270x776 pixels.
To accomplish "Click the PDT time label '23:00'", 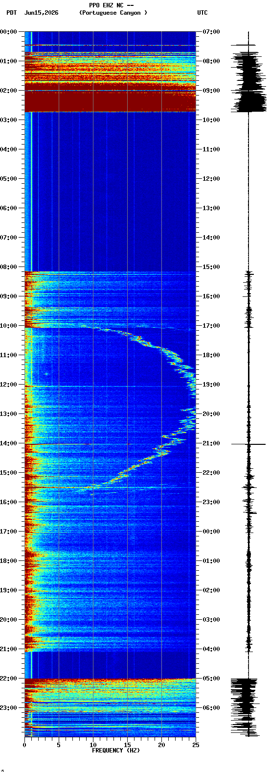I will (x=9, y=708).
